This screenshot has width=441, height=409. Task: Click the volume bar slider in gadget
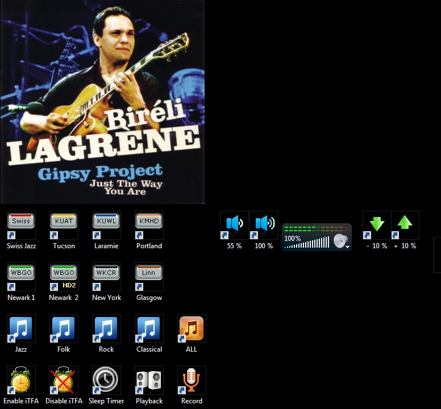pyautogui.click(x=307, y=243)
